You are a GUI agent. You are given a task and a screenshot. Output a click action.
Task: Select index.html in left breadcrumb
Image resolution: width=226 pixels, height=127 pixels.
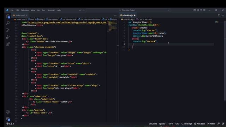(21, 19)
